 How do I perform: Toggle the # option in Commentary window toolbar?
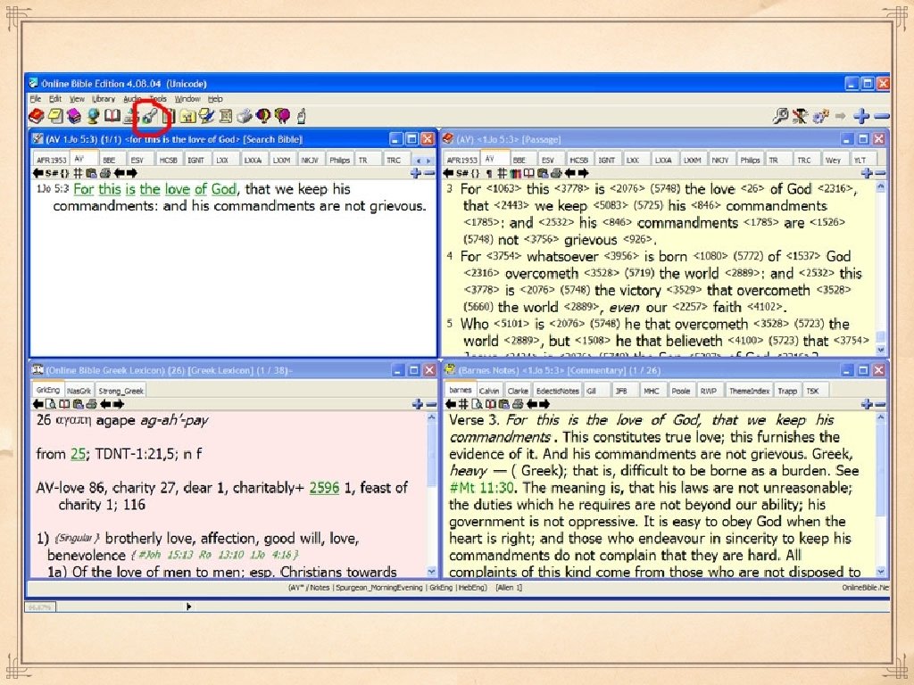coord(463,404)
